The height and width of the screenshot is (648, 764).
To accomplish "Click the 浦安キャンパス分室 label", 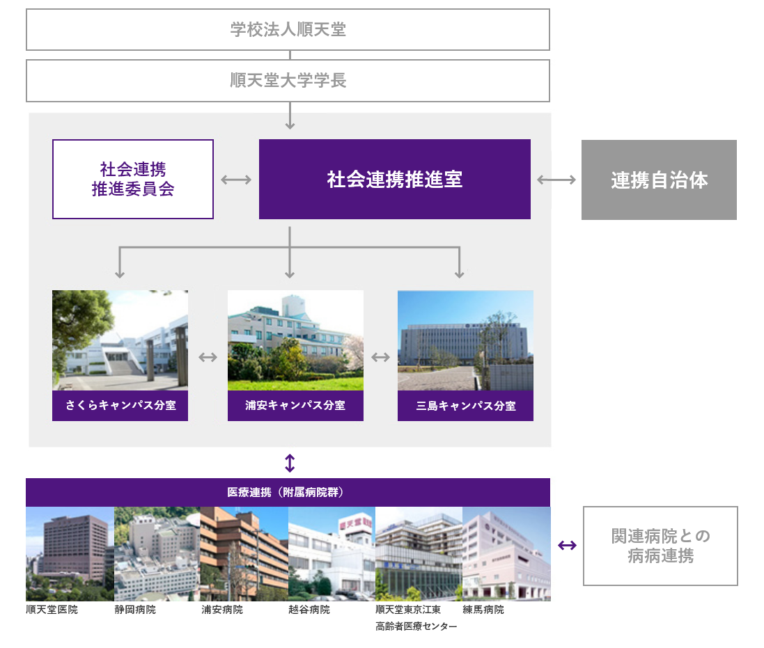I will (296, 406).
